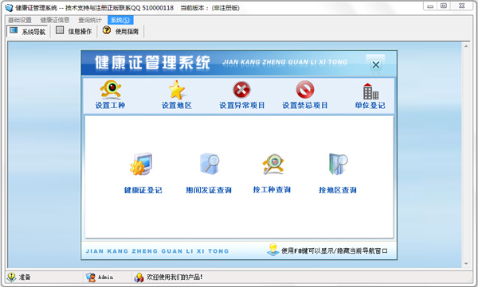
Task: Click the F8 hint text
Action: point(335,250)
